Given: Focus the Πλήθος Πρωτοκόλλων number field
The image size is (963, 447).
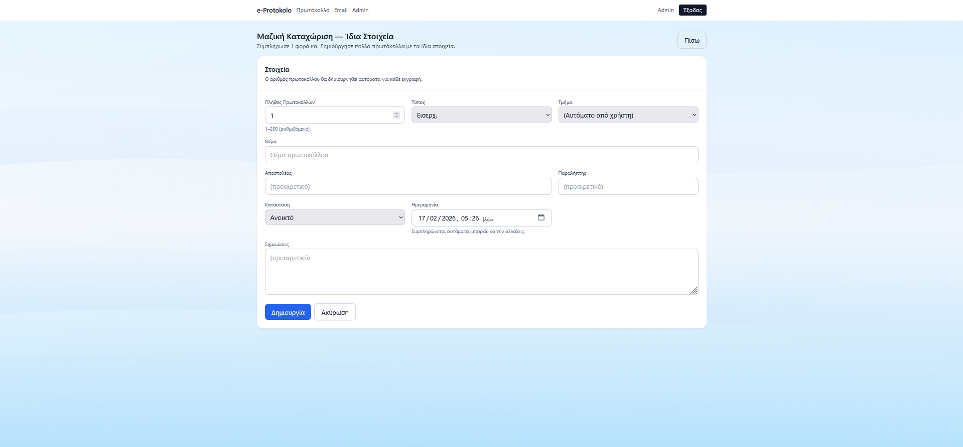Looking at the screenshot, I should coord(335,115).
